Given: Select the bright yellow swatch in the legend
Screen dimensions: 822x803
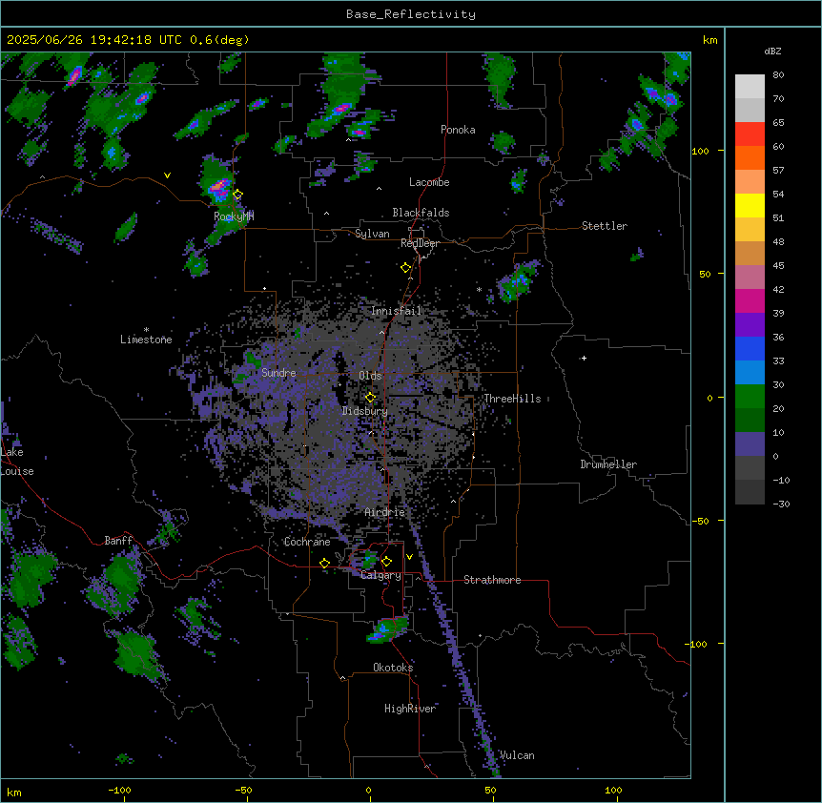Looking at the screenshot, I should point(750,205).
